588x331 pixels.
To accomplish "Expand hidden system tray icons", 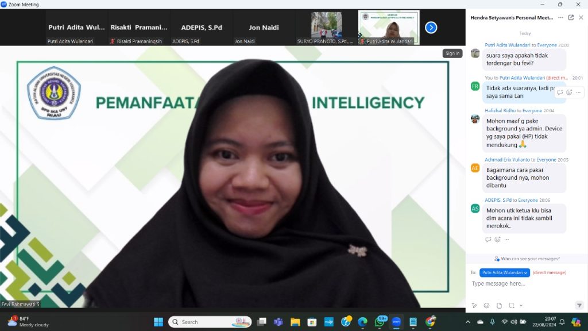I will point(467,322).
